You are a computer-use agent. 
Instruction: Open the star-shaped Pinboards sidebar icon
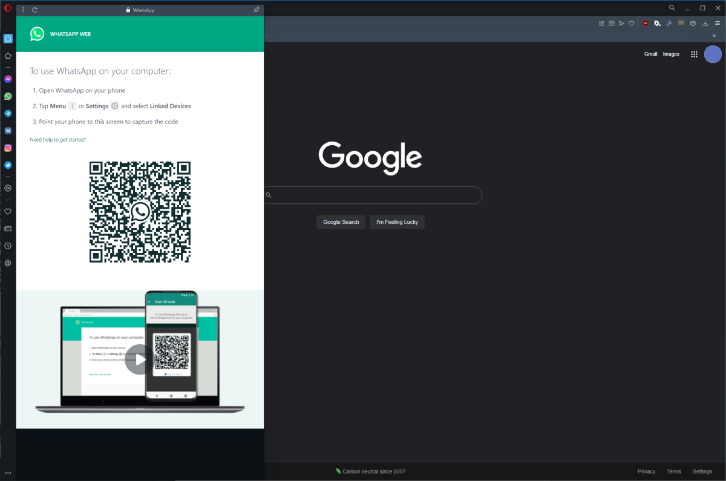coord(8,56)
